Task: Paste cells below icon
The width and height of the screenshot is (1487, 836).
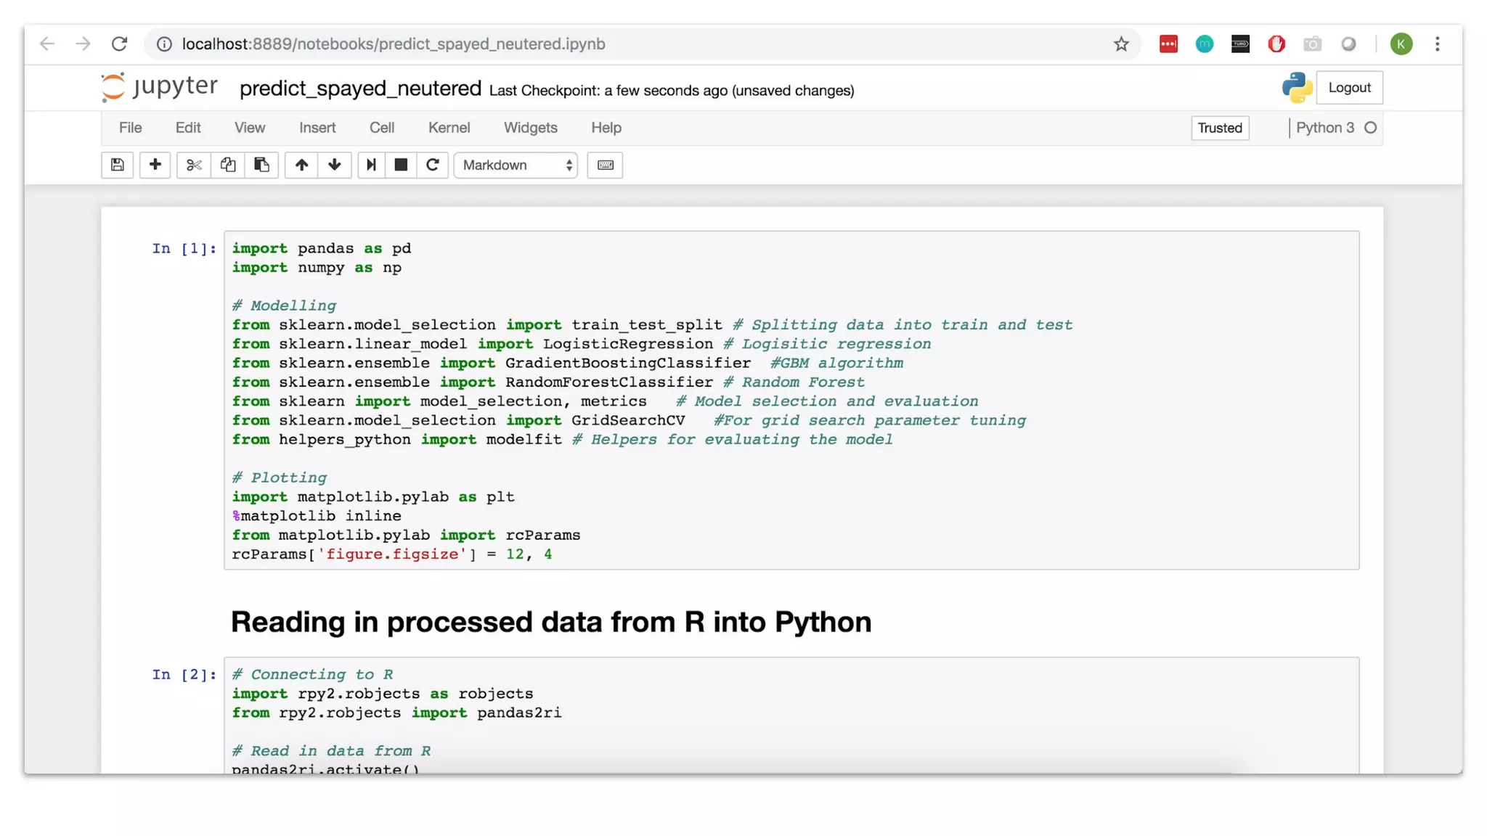Action: (x=261, y=165)
